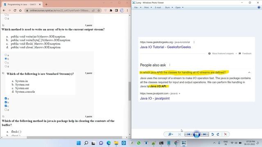262x147 pixels.
Task: Open a new Chrome tab
Action: point(46,4)
